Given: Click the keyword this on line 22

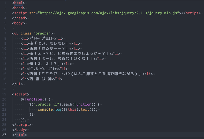Looking at the screenshot, I should tap(72, 109).
